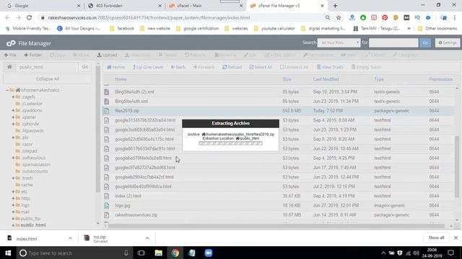The image size is (462, 259).
Task: Click the Extract toolbar button
Action: coord(375,55)
